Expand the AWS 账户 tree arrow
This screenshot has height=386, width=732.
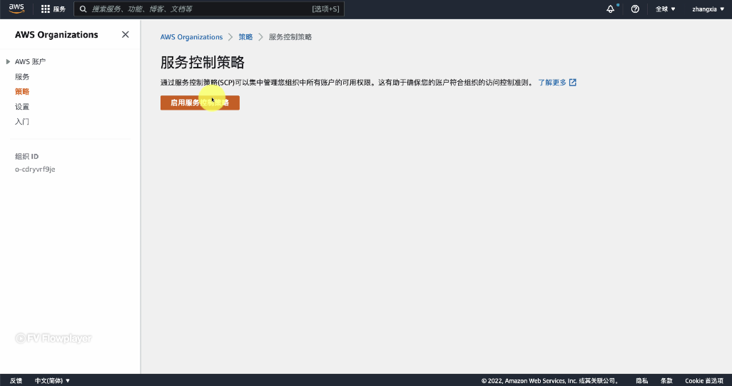[8, 61]
